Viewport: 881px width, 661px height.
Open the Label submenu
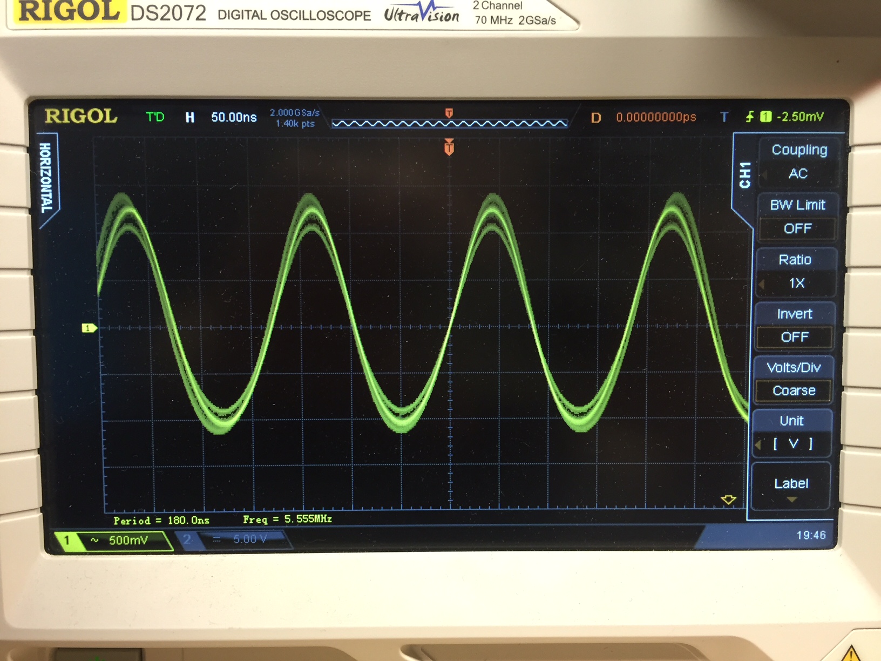(x=791, y=485)
